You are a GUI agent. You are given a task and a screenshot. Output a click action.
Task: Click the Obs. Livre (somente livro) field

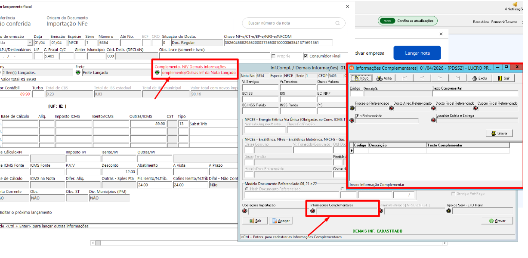(x=214, y=56)
